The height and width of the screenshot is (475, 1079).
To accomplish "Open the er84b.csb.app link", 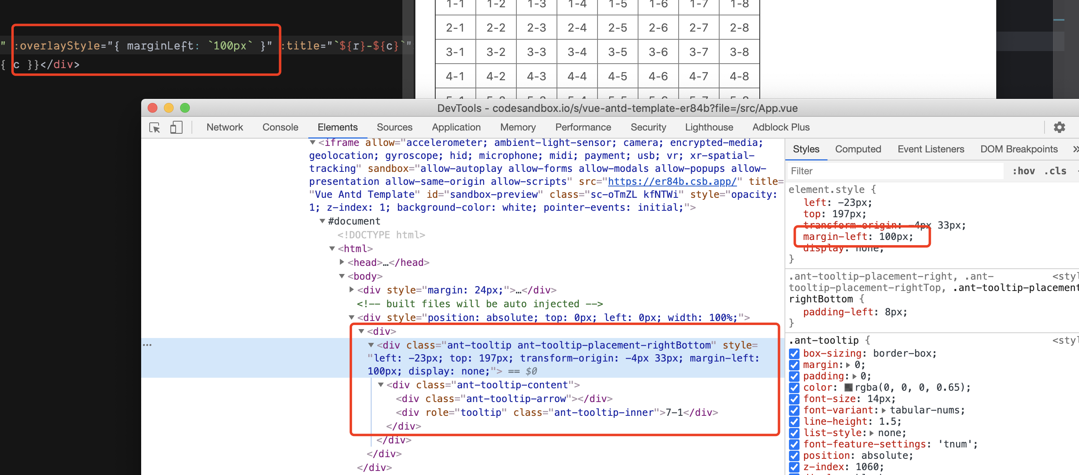I will pyautogui.click(x=672, y=181).
